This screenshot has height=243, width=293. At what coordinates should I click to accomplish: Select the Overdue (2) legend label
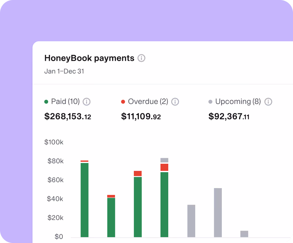[148, 101]
